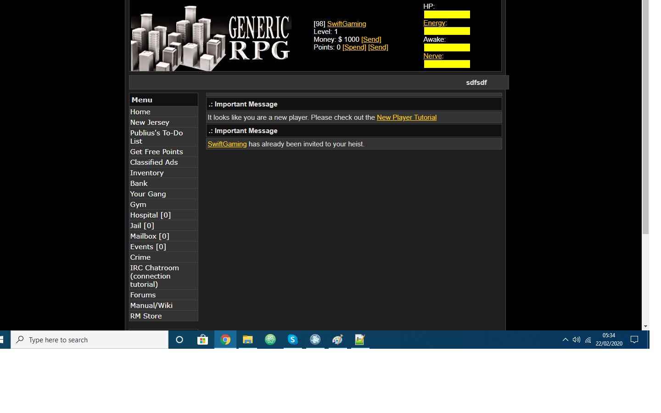This screenshot has width=661, height=413.
Task: Open Mailbox [0] in the menu
Action: [150, 236]
